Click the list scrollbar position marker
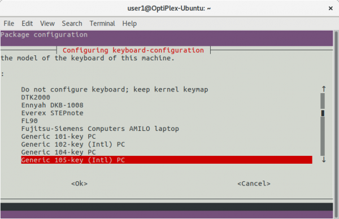The image size is (339, 219). click(323, 113)
